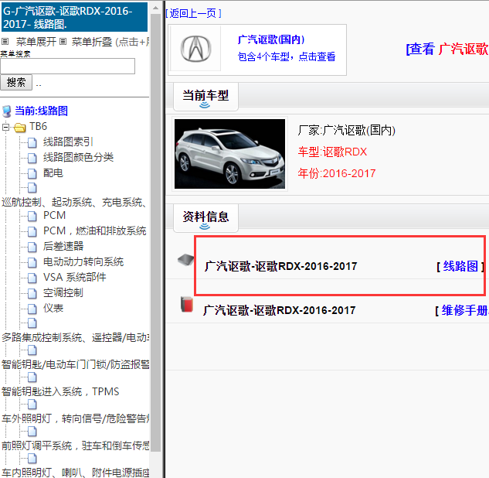The width and height of the screenshot is (489, 478).
Task: Click page icon beside 配电
Action: (x=32, y=173)
